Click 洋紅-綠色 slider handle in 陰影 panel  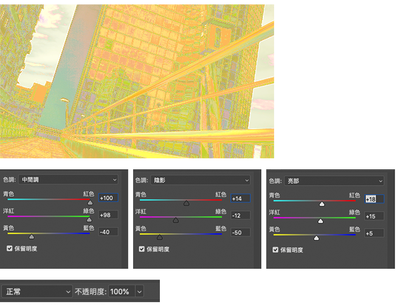coord(176,220)
